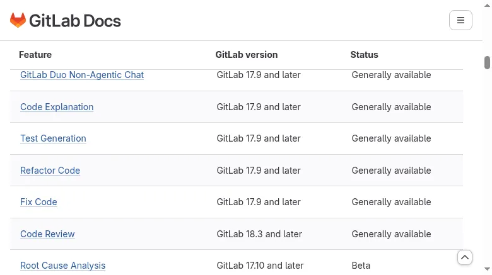
Task: Click status cell in Non-Agentic Chat row
Action: coord(391,75)
